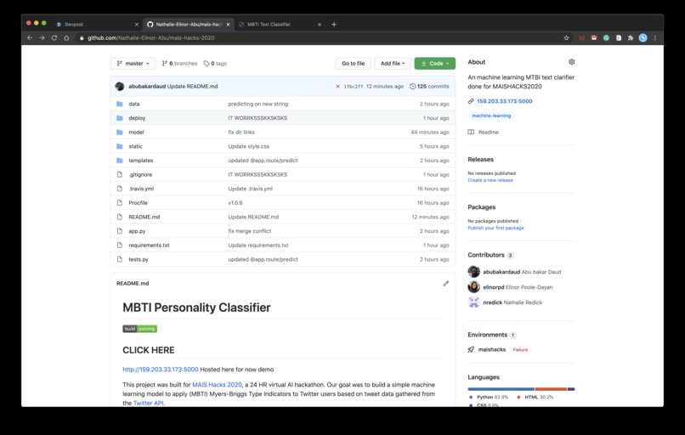Click the languages color bar

coord(521,389)
